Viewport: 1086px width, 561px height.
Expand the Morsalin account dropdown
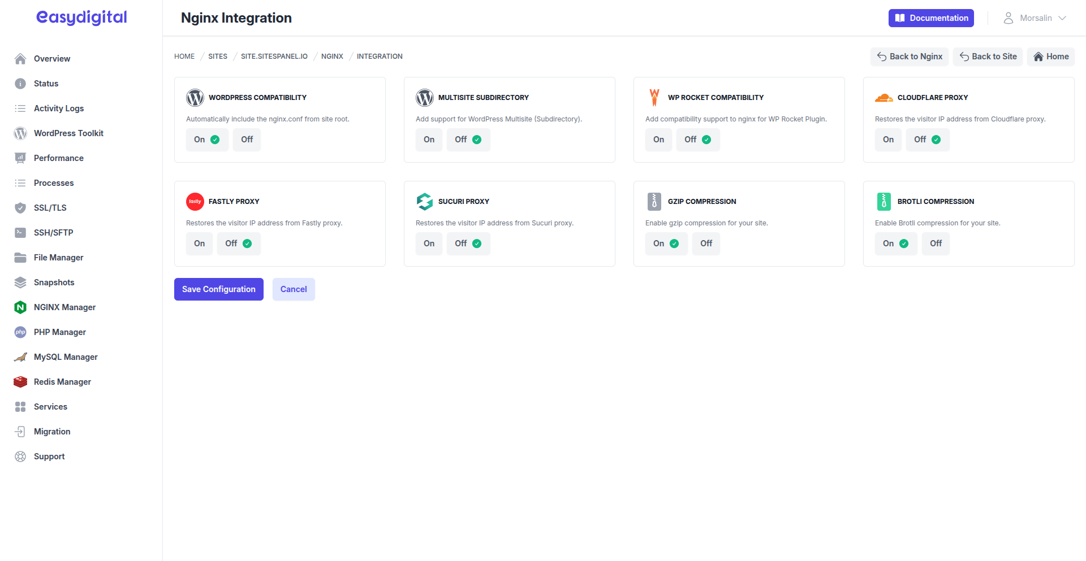1035,18
